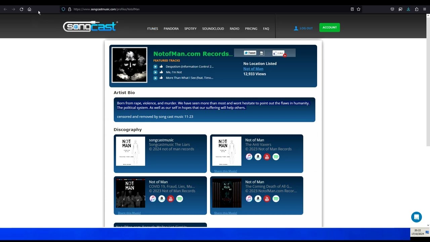Open site info via the padlock icon
This screenshot has height=242, width=430.
click(x=70, y=9)
